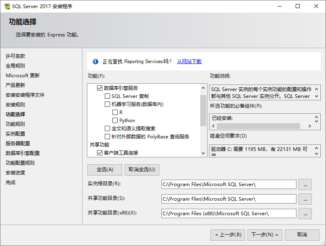Open the 从网站下载 link
Screen dimensions: 326x246
[x=189, y=61]
